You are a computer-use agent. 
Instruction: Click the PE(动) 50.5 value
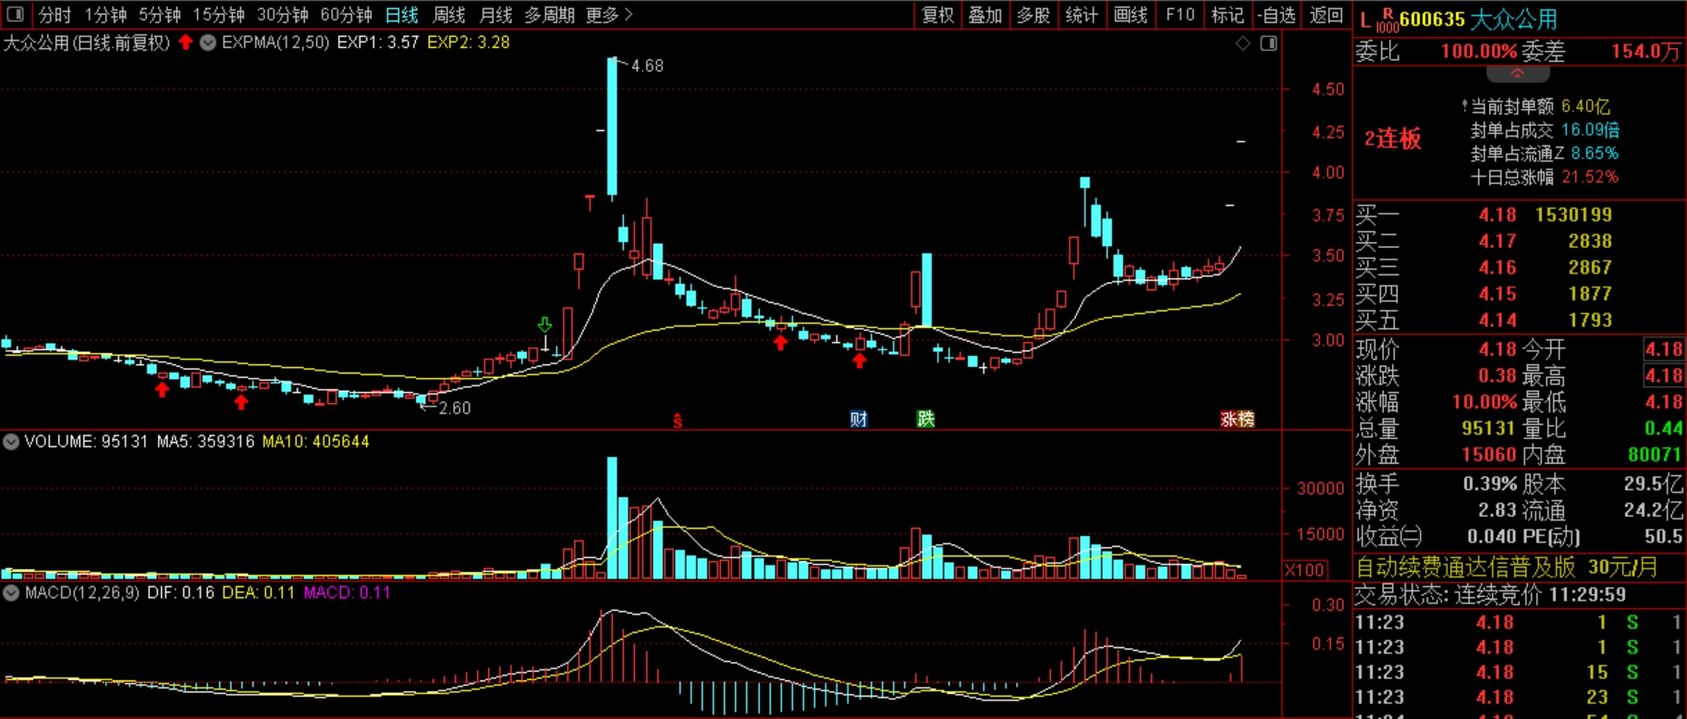click(x=1663, y=537)
